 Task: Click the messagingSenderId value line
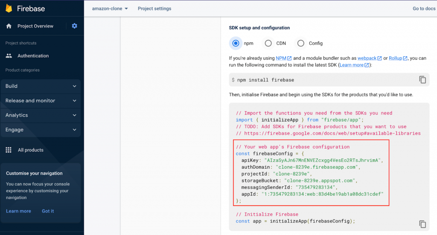click(290, 187)
